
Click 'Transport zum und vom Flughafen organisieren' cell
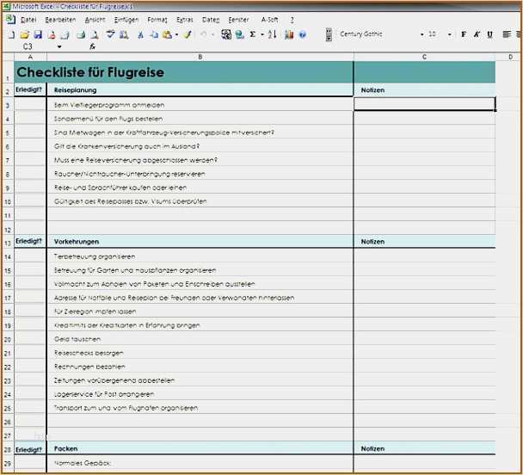200,408
